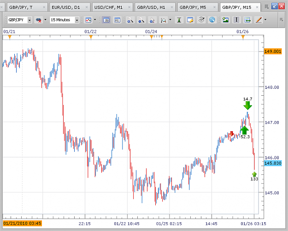Click the small red down arrow marker
Viewport: 288px width, 231px height.
(x=232, y=133)
